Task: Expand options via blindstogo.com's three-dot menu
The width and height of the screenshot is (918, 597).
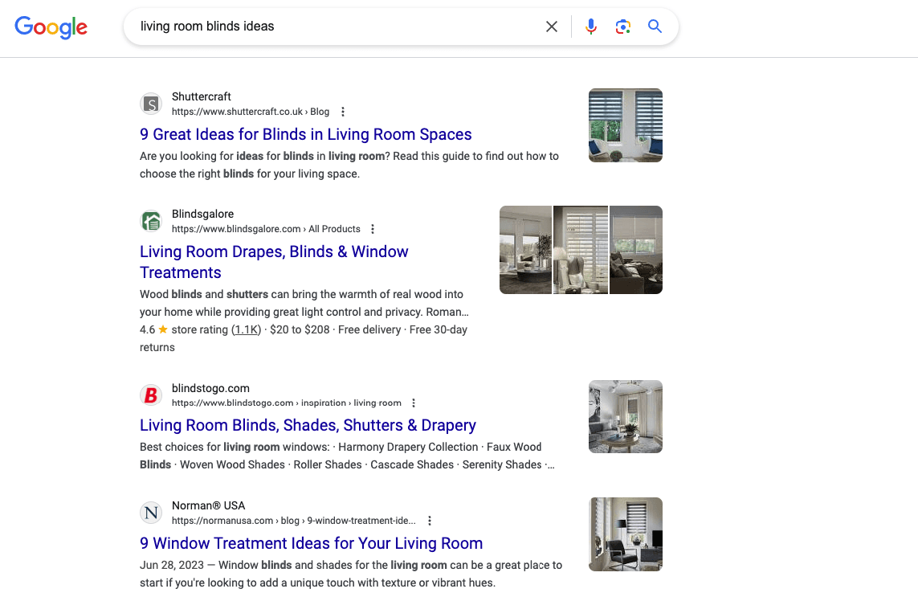Action: click(413, 403)
